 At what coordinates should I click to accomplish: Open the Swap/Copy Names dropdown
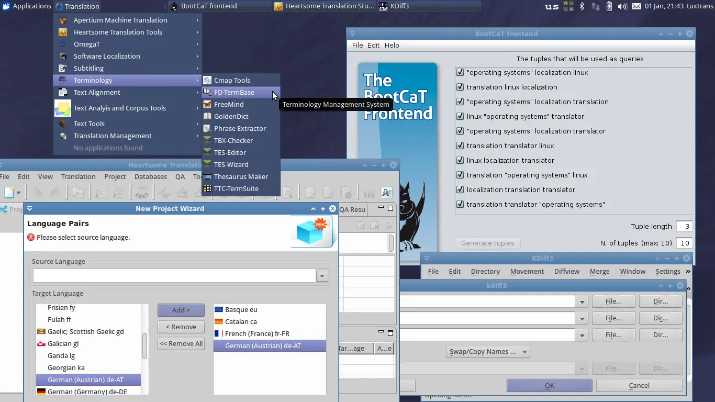tap(487, 352)
